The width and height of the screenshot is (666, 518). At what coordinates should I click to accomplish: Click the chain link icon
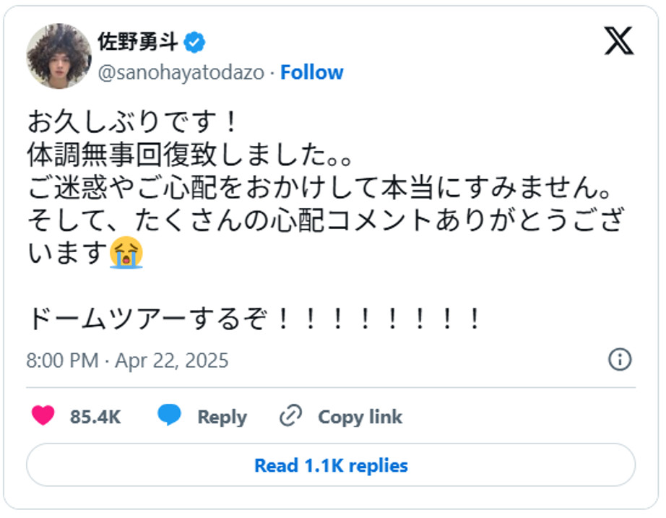click(290, 416)
